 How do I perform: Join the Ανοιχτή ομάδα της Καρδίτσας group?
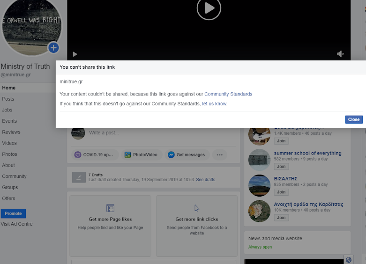coord(281,218)
